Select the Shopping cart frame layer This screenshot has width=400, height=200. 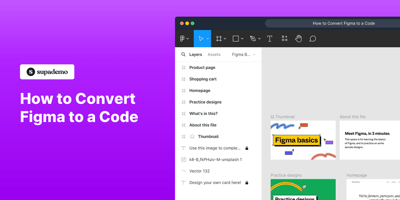click(202, 79)
